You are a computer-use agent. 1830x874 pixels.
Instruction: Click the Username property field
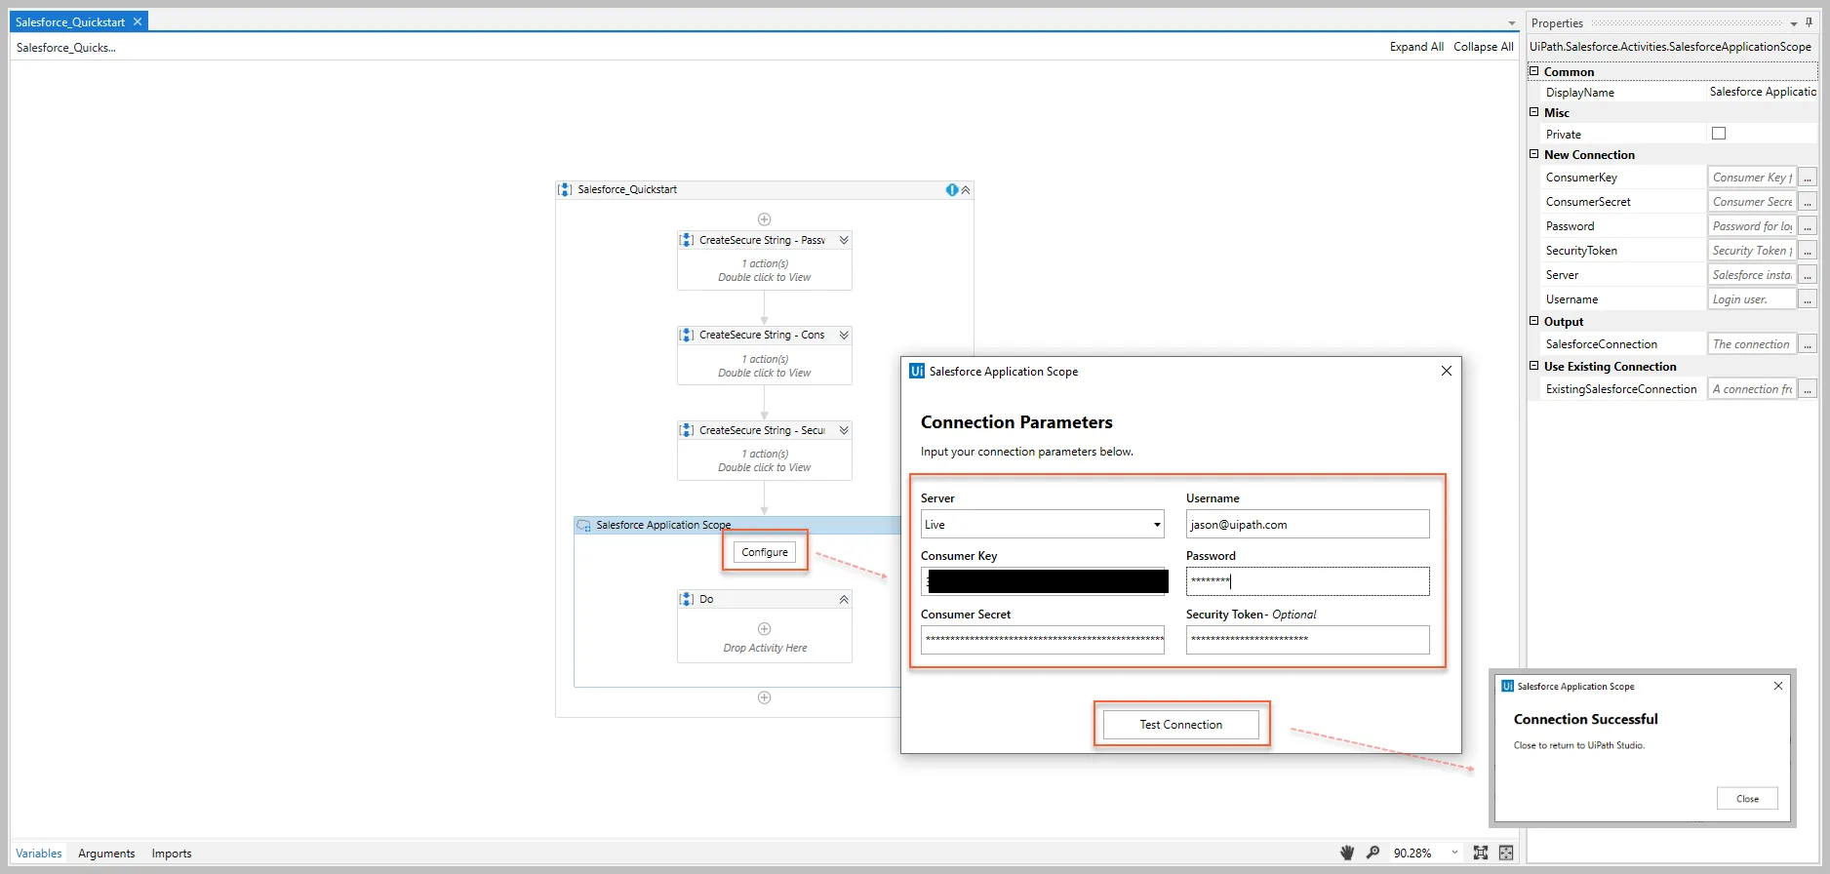point(1752,299)
